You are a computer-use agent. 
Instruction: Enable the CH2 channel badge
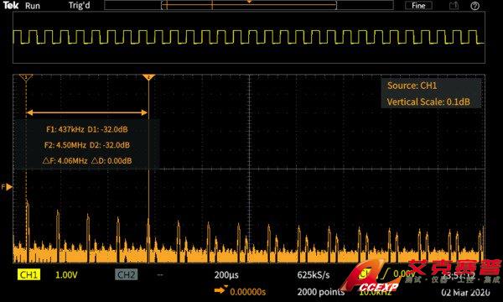coord(126,274)
